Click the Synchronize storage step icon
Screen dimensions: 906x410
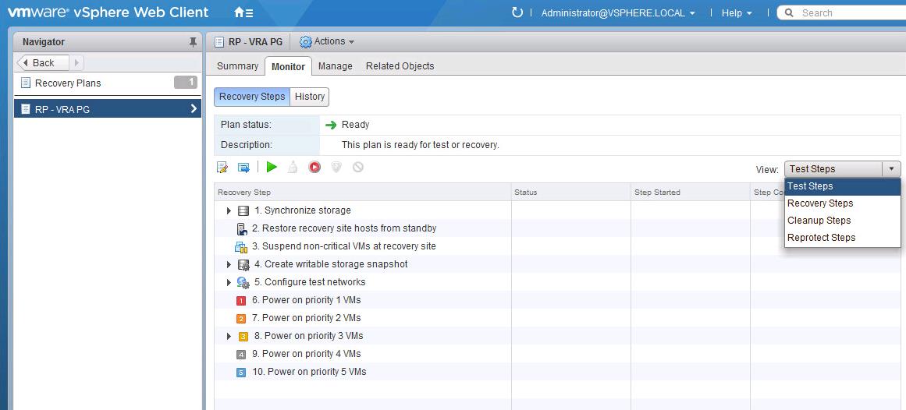click(x=243, y=210)
